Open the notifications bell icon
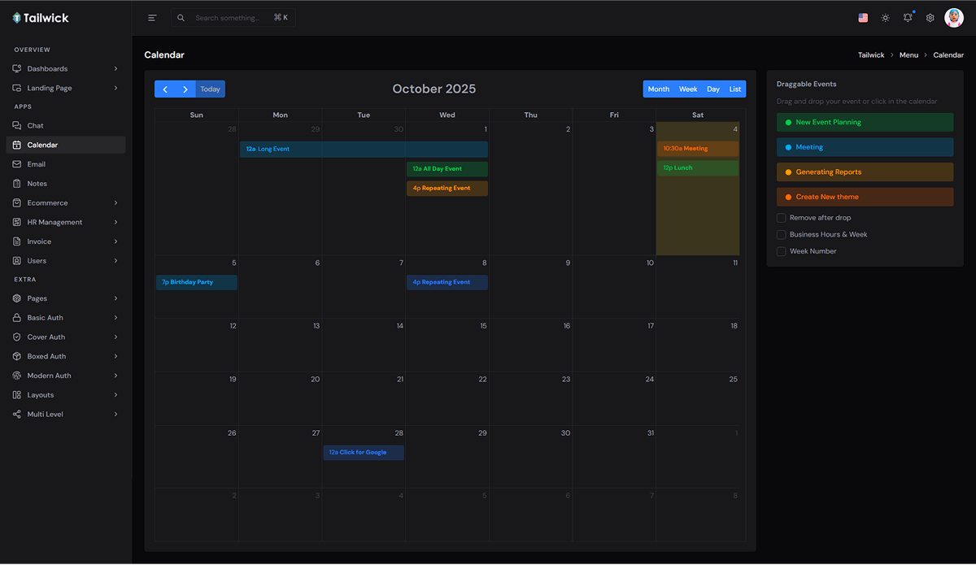The image size is (976, 565). (x=908, y=18)
